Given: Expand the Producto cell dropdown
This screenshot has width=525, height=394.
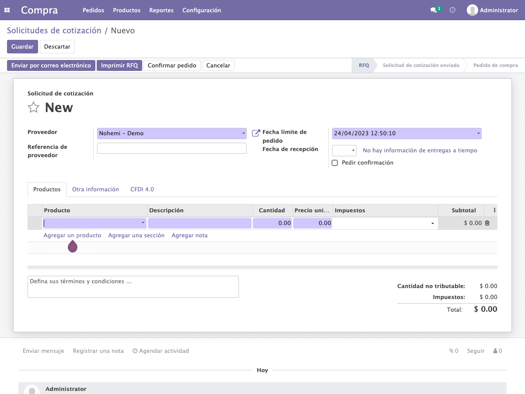Looking at the screenshot, I should [143, 223].
